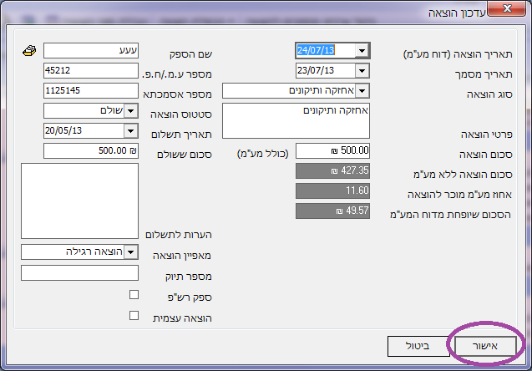Click the הסכום שיופחת מדוח המע"מ label

point(451,215)
